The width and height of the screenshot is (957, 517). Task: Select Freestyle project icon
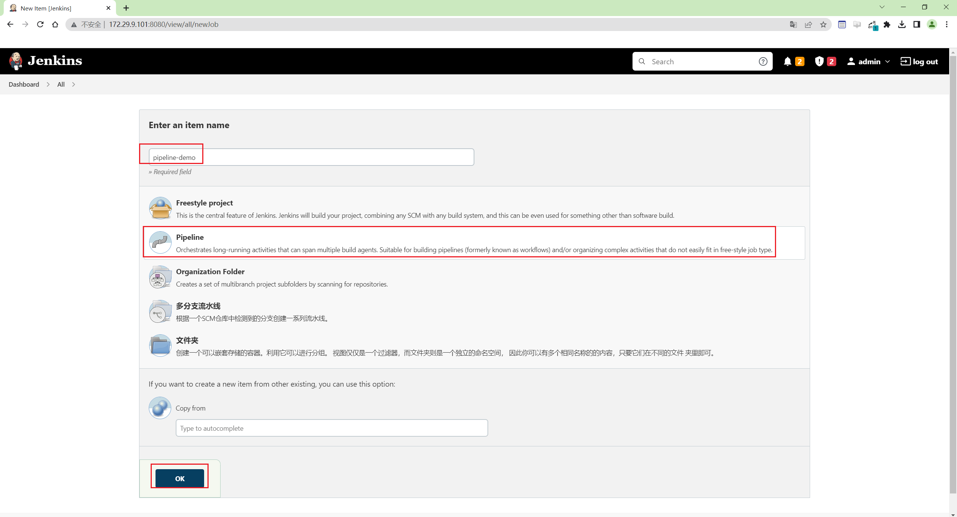coord(160,208)
